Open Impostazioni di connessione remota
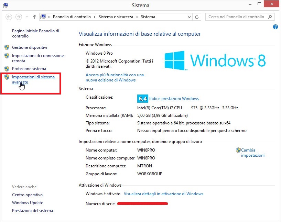This screenshot has height=222, width=281. [x=38, y=58]
